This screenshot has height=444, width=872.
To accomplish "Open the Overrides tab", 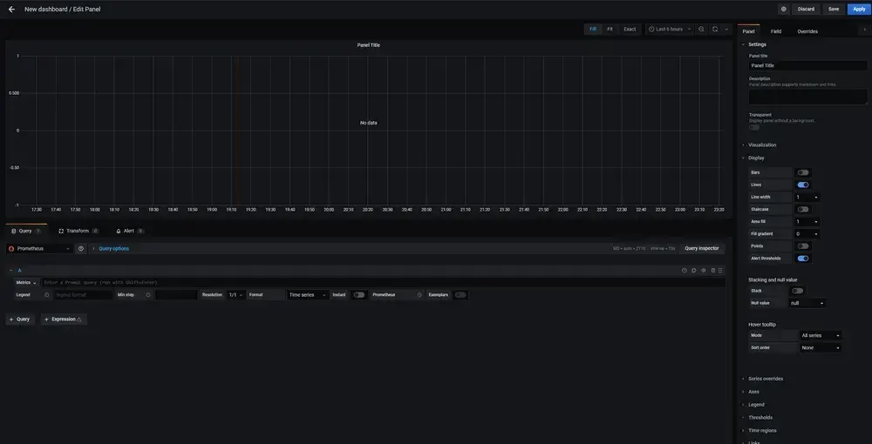I will tap(807, 31).
